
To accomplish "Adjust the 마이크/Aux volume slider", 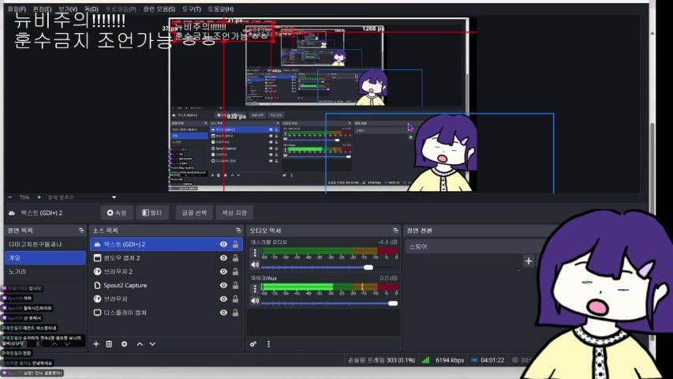I will click(329, 303).
